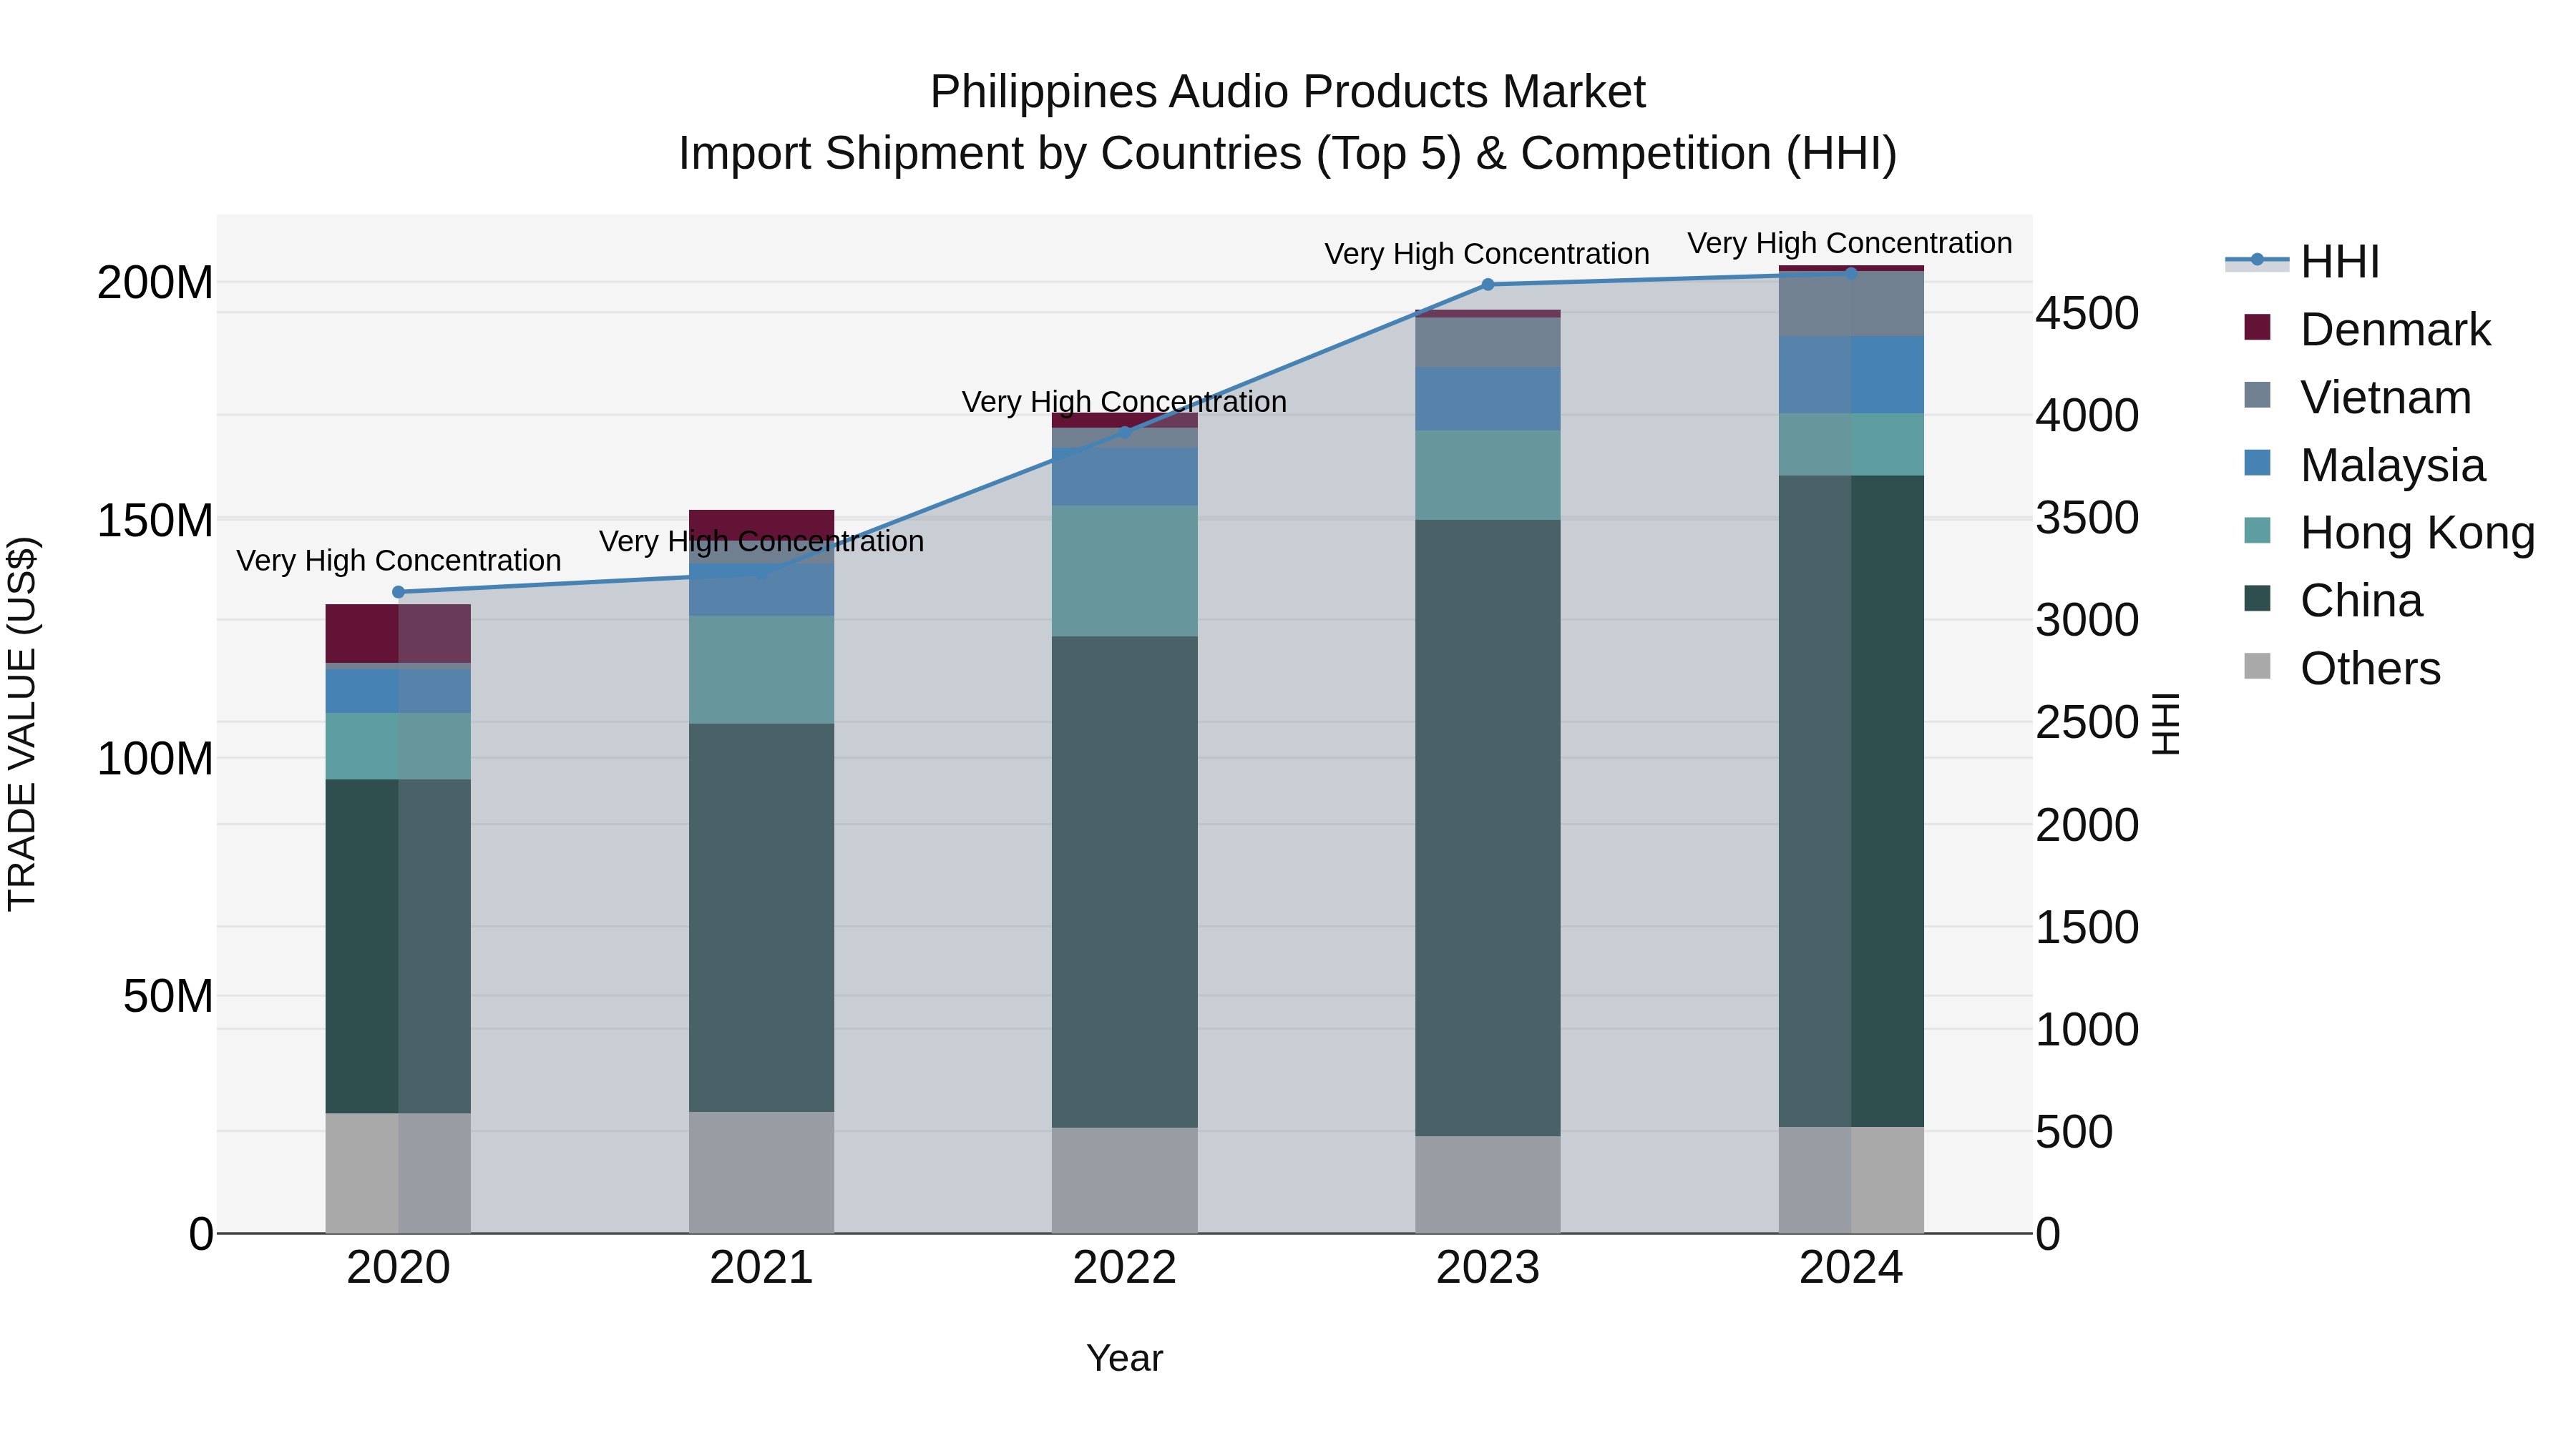
Task: Click the Malaysia segment of 2023 bar
Action: pos(1487,399)
